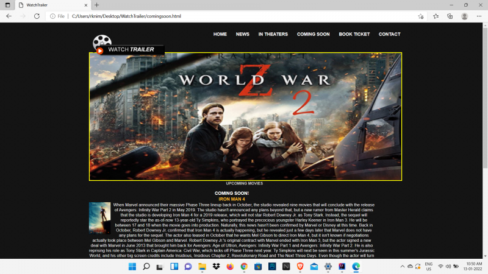
Task: Open the Notion app on taskbar
Action: (x=286, y=267)
